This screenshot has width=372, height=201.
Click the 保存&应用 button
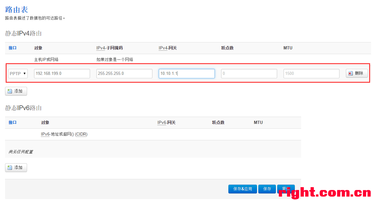[243, 189]
